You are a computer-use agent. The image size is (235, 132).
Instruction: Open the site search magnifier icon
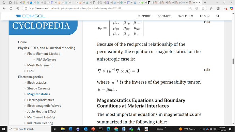coord(218,16)
